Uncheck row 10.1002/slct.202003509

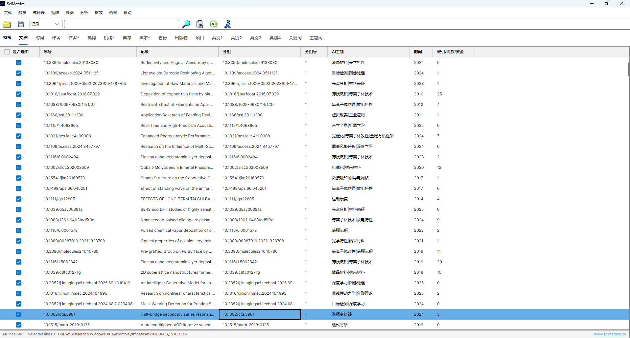click(x=19, y=168)
